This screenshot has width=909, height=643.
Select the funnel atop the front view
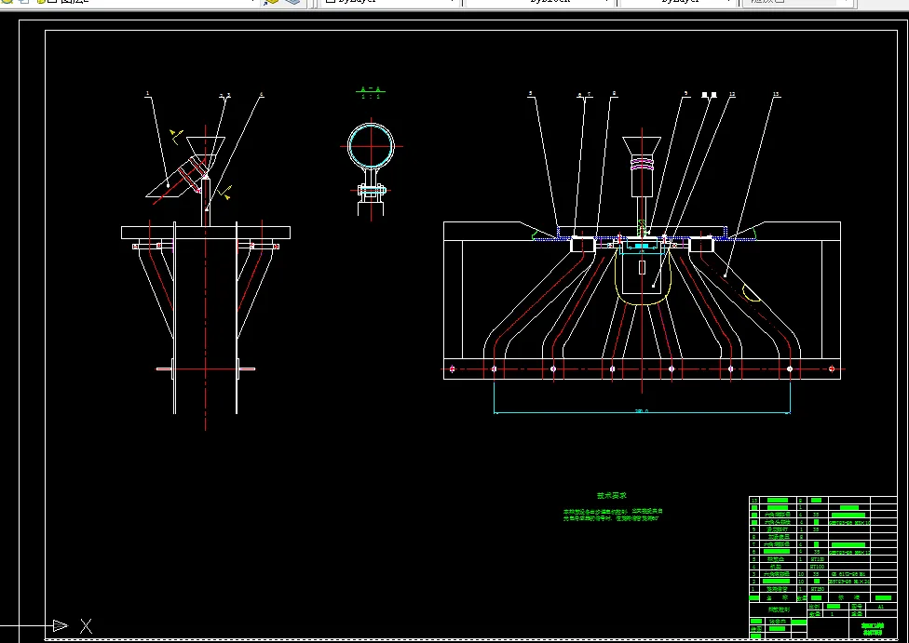click(x=642, y=145)
